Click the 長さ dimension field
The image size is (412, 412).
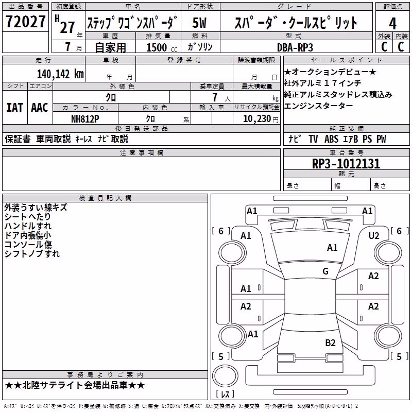point(307,184)
